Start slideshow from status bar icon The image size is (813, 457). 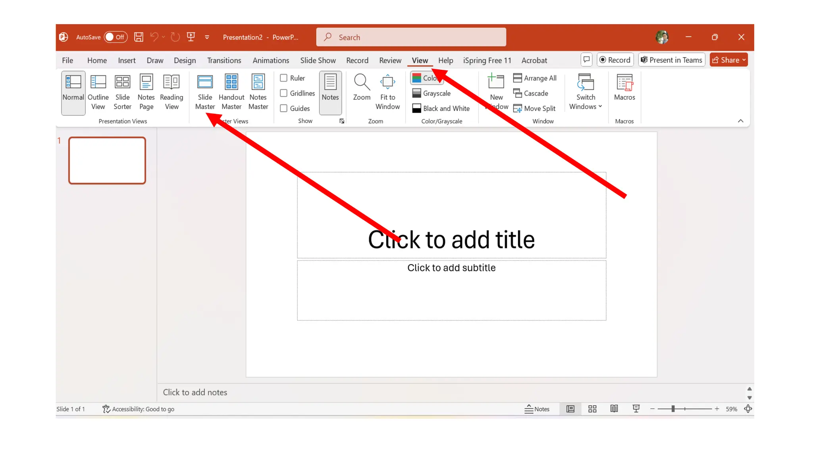pyautogui.click(x=636, y=409)
